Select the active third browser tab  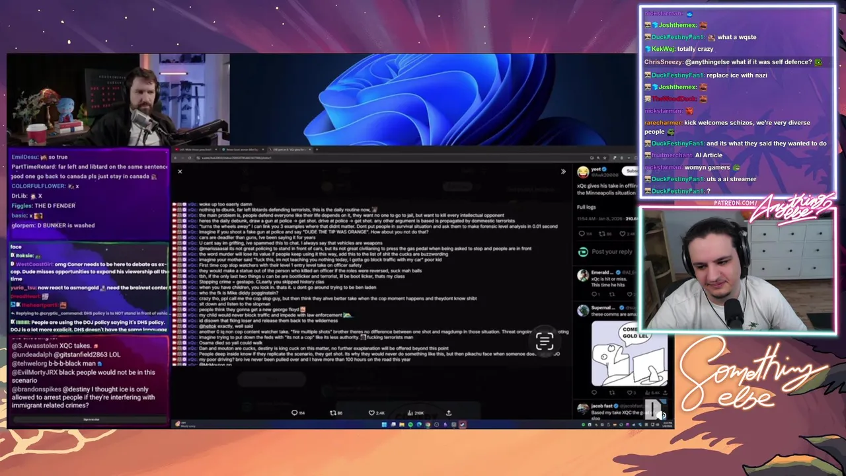289,150
